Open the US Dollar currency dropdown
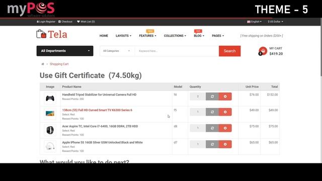The image size is (322, 181). click(x=275, y=22)
